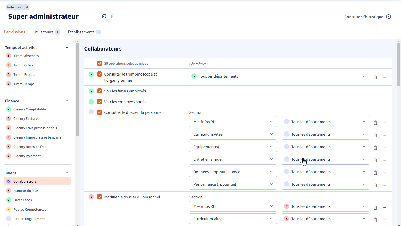Add a row after modify Mes infos RH
The height and width of the screenshot is (226, 401).
pos(385,207)
